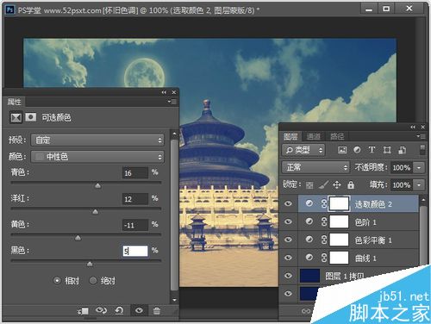Click the 黑色 value input field

[135, 251]
